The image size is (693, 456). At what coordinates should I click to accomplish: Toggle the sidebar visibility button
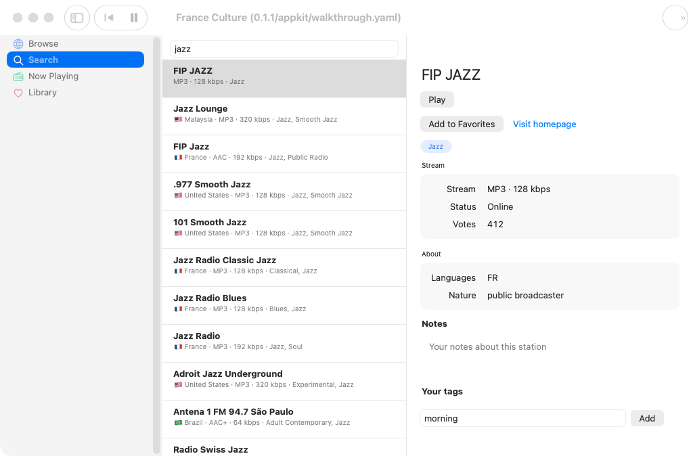[77, 18]
